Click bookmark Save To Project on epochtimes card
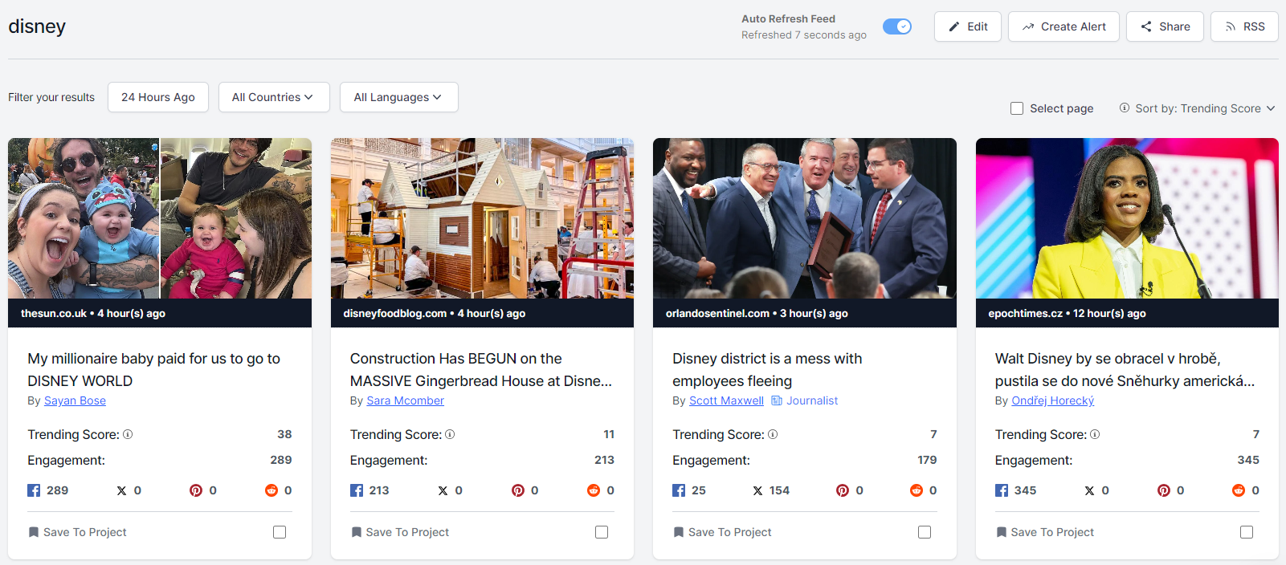 [1043, 532]
